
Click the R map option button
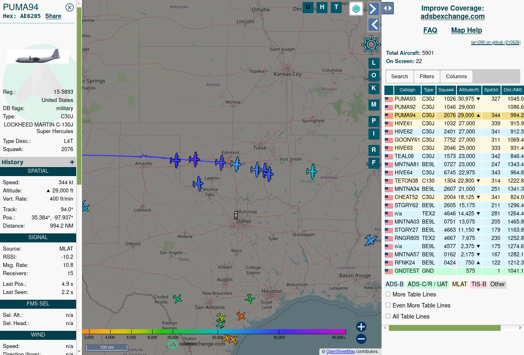point(374,150)
